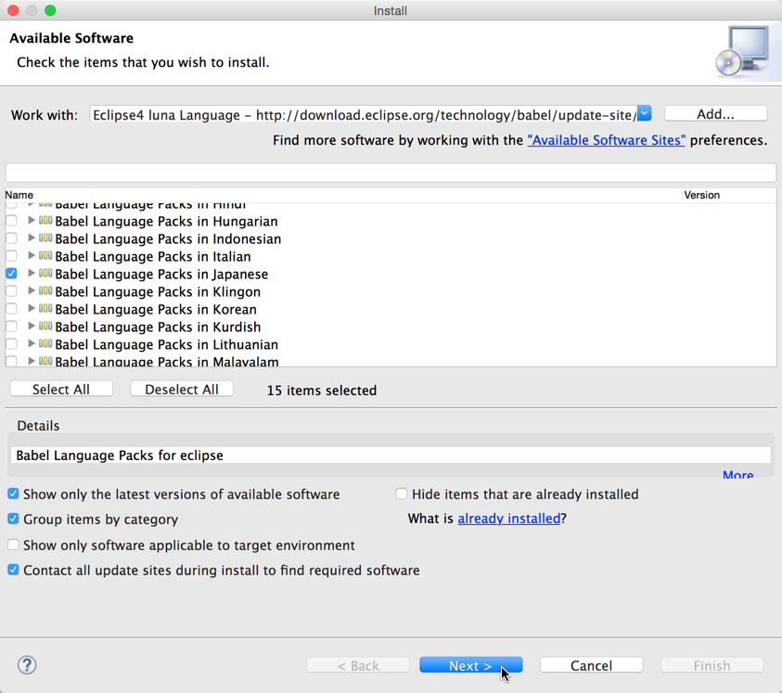
Task: Check Babel Language Packs in Korean
Action: (x=11, y=309)
